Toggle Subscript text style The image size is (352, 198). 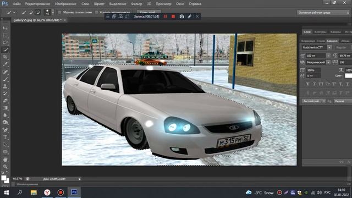(341, 84)
